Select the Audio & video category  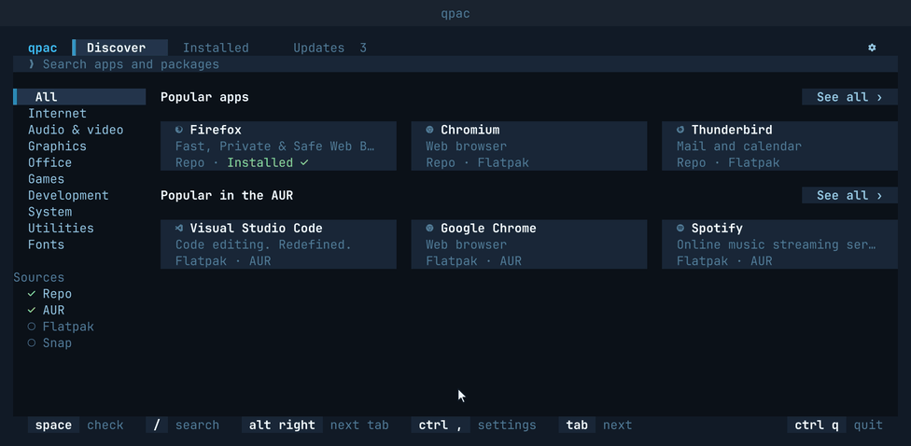pos(76,130)
